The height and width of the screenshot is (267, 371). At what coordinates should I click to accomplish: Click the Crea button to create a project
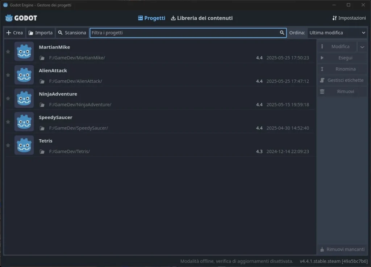coord(14,33)
